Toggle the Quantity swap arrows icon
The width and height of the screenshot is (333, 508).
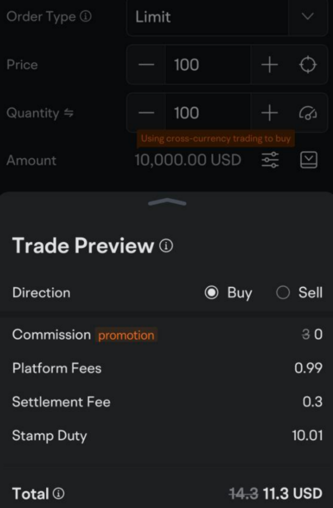coord(68,113)
